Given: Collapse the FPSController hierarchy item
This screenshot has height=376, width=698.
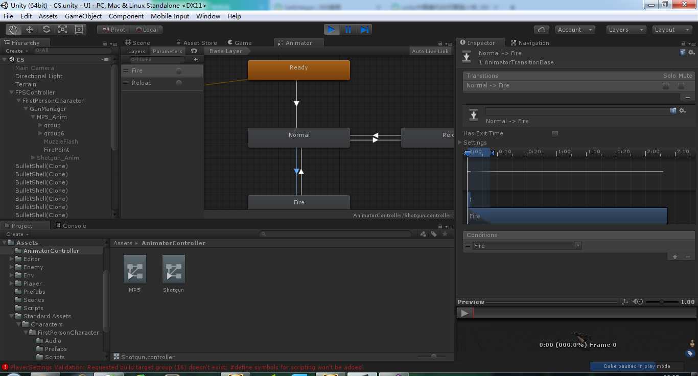Looking at the screenshot, I should pyautogui.click(x=11, y=92).
